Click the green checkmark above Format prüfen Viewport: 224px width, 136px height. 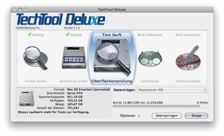pos(29,34)
